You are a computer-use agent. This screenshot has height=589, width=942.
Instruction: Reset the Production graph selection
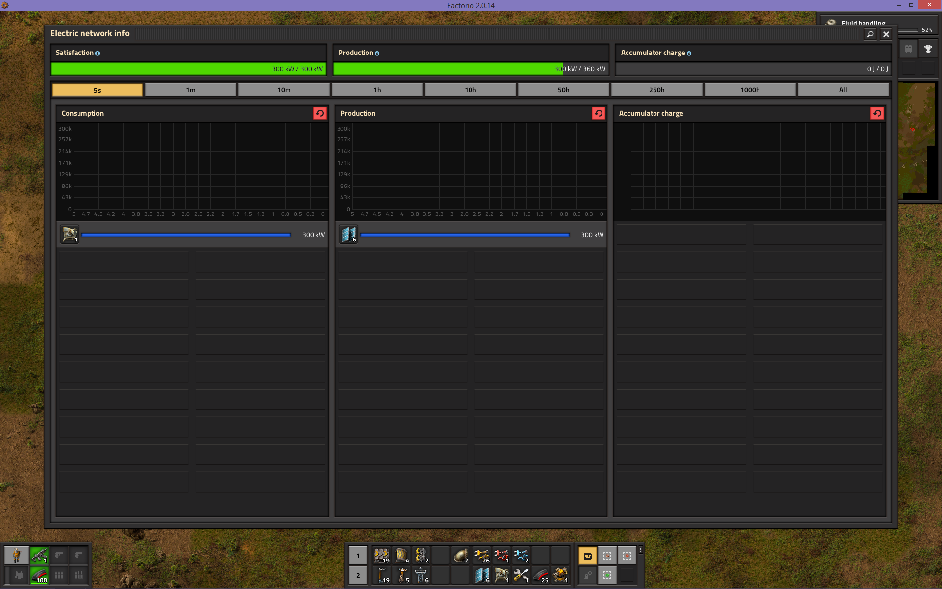(x=599, y=113)
